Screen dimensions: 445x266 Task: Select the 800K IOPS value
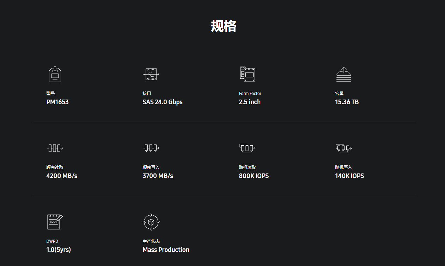click(x=254, y=176)
